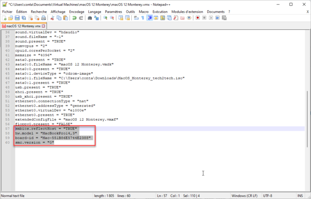
Task: Click the Save All icon
Action: [24, 18]
